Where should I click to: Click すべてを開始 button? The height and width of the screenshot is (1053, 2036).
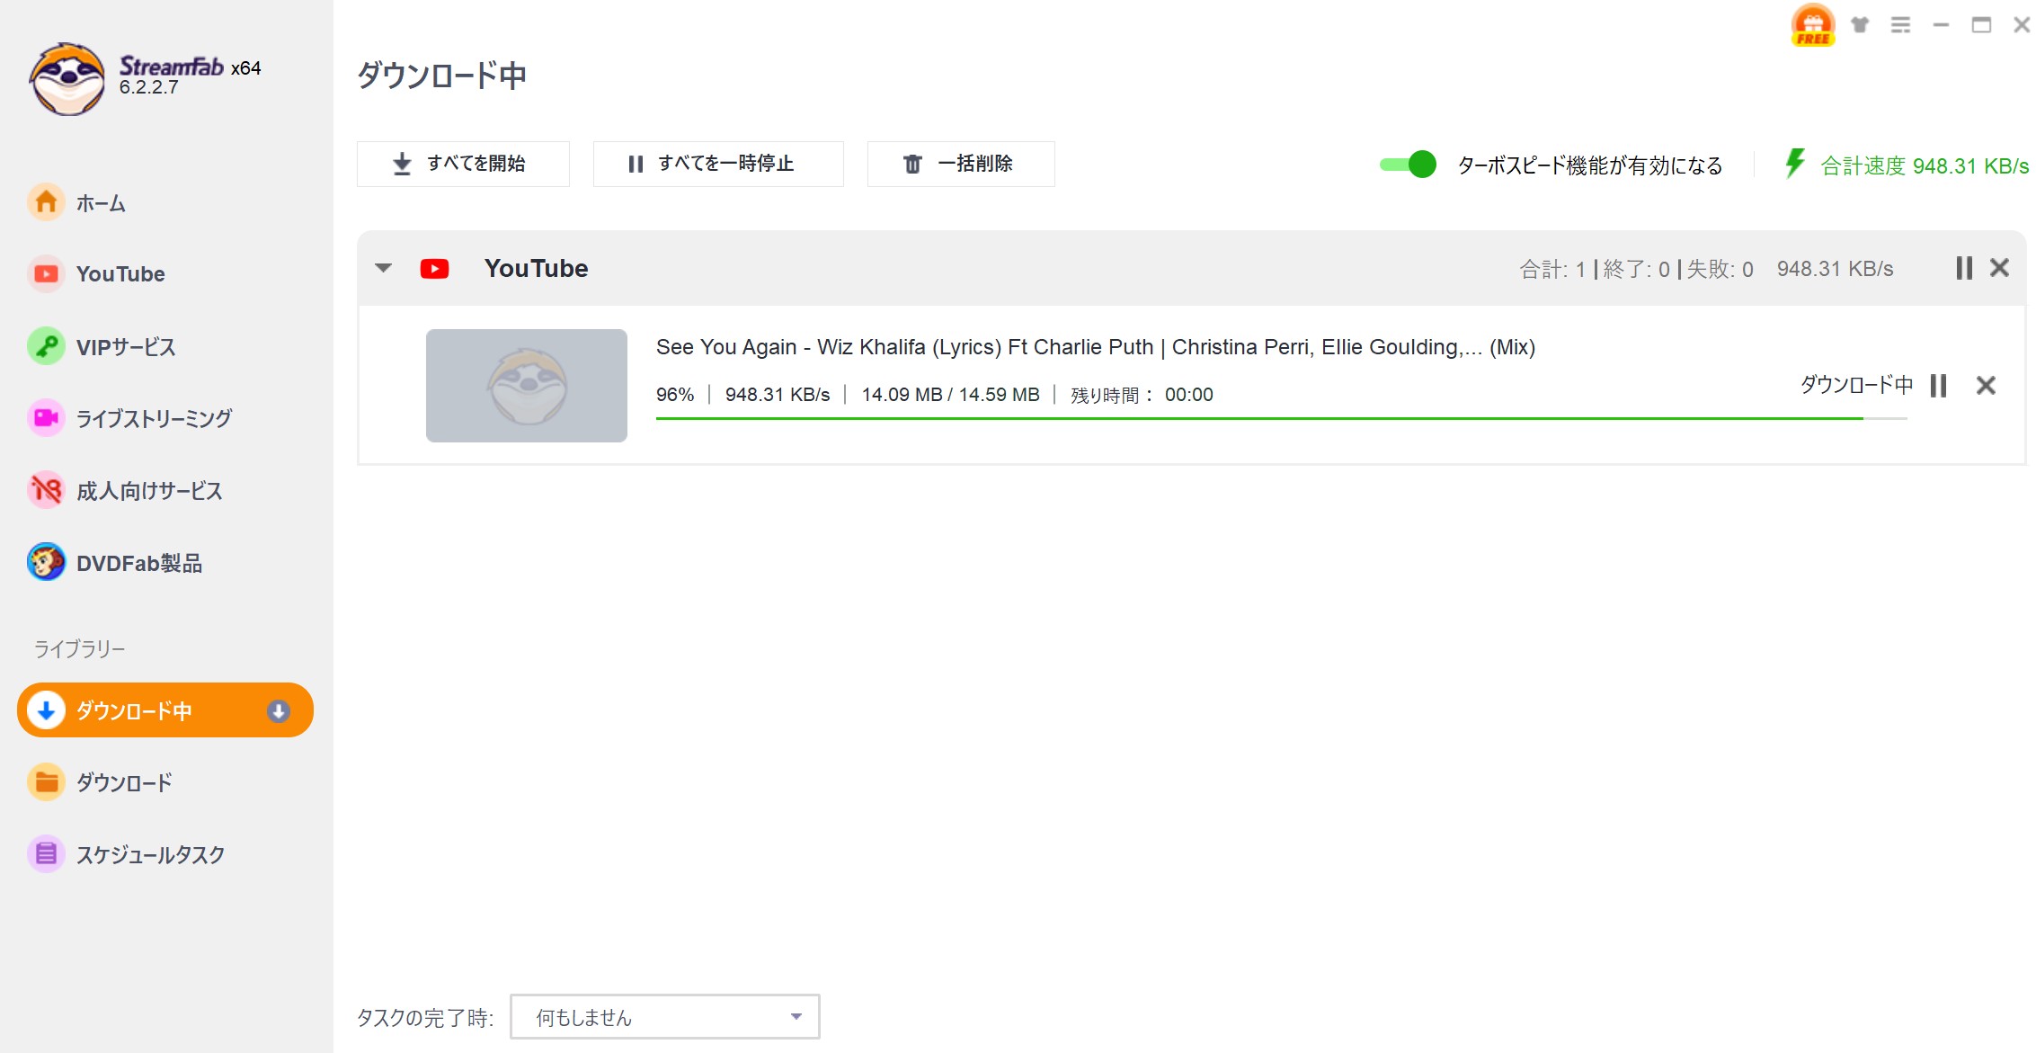click(463, 164)
